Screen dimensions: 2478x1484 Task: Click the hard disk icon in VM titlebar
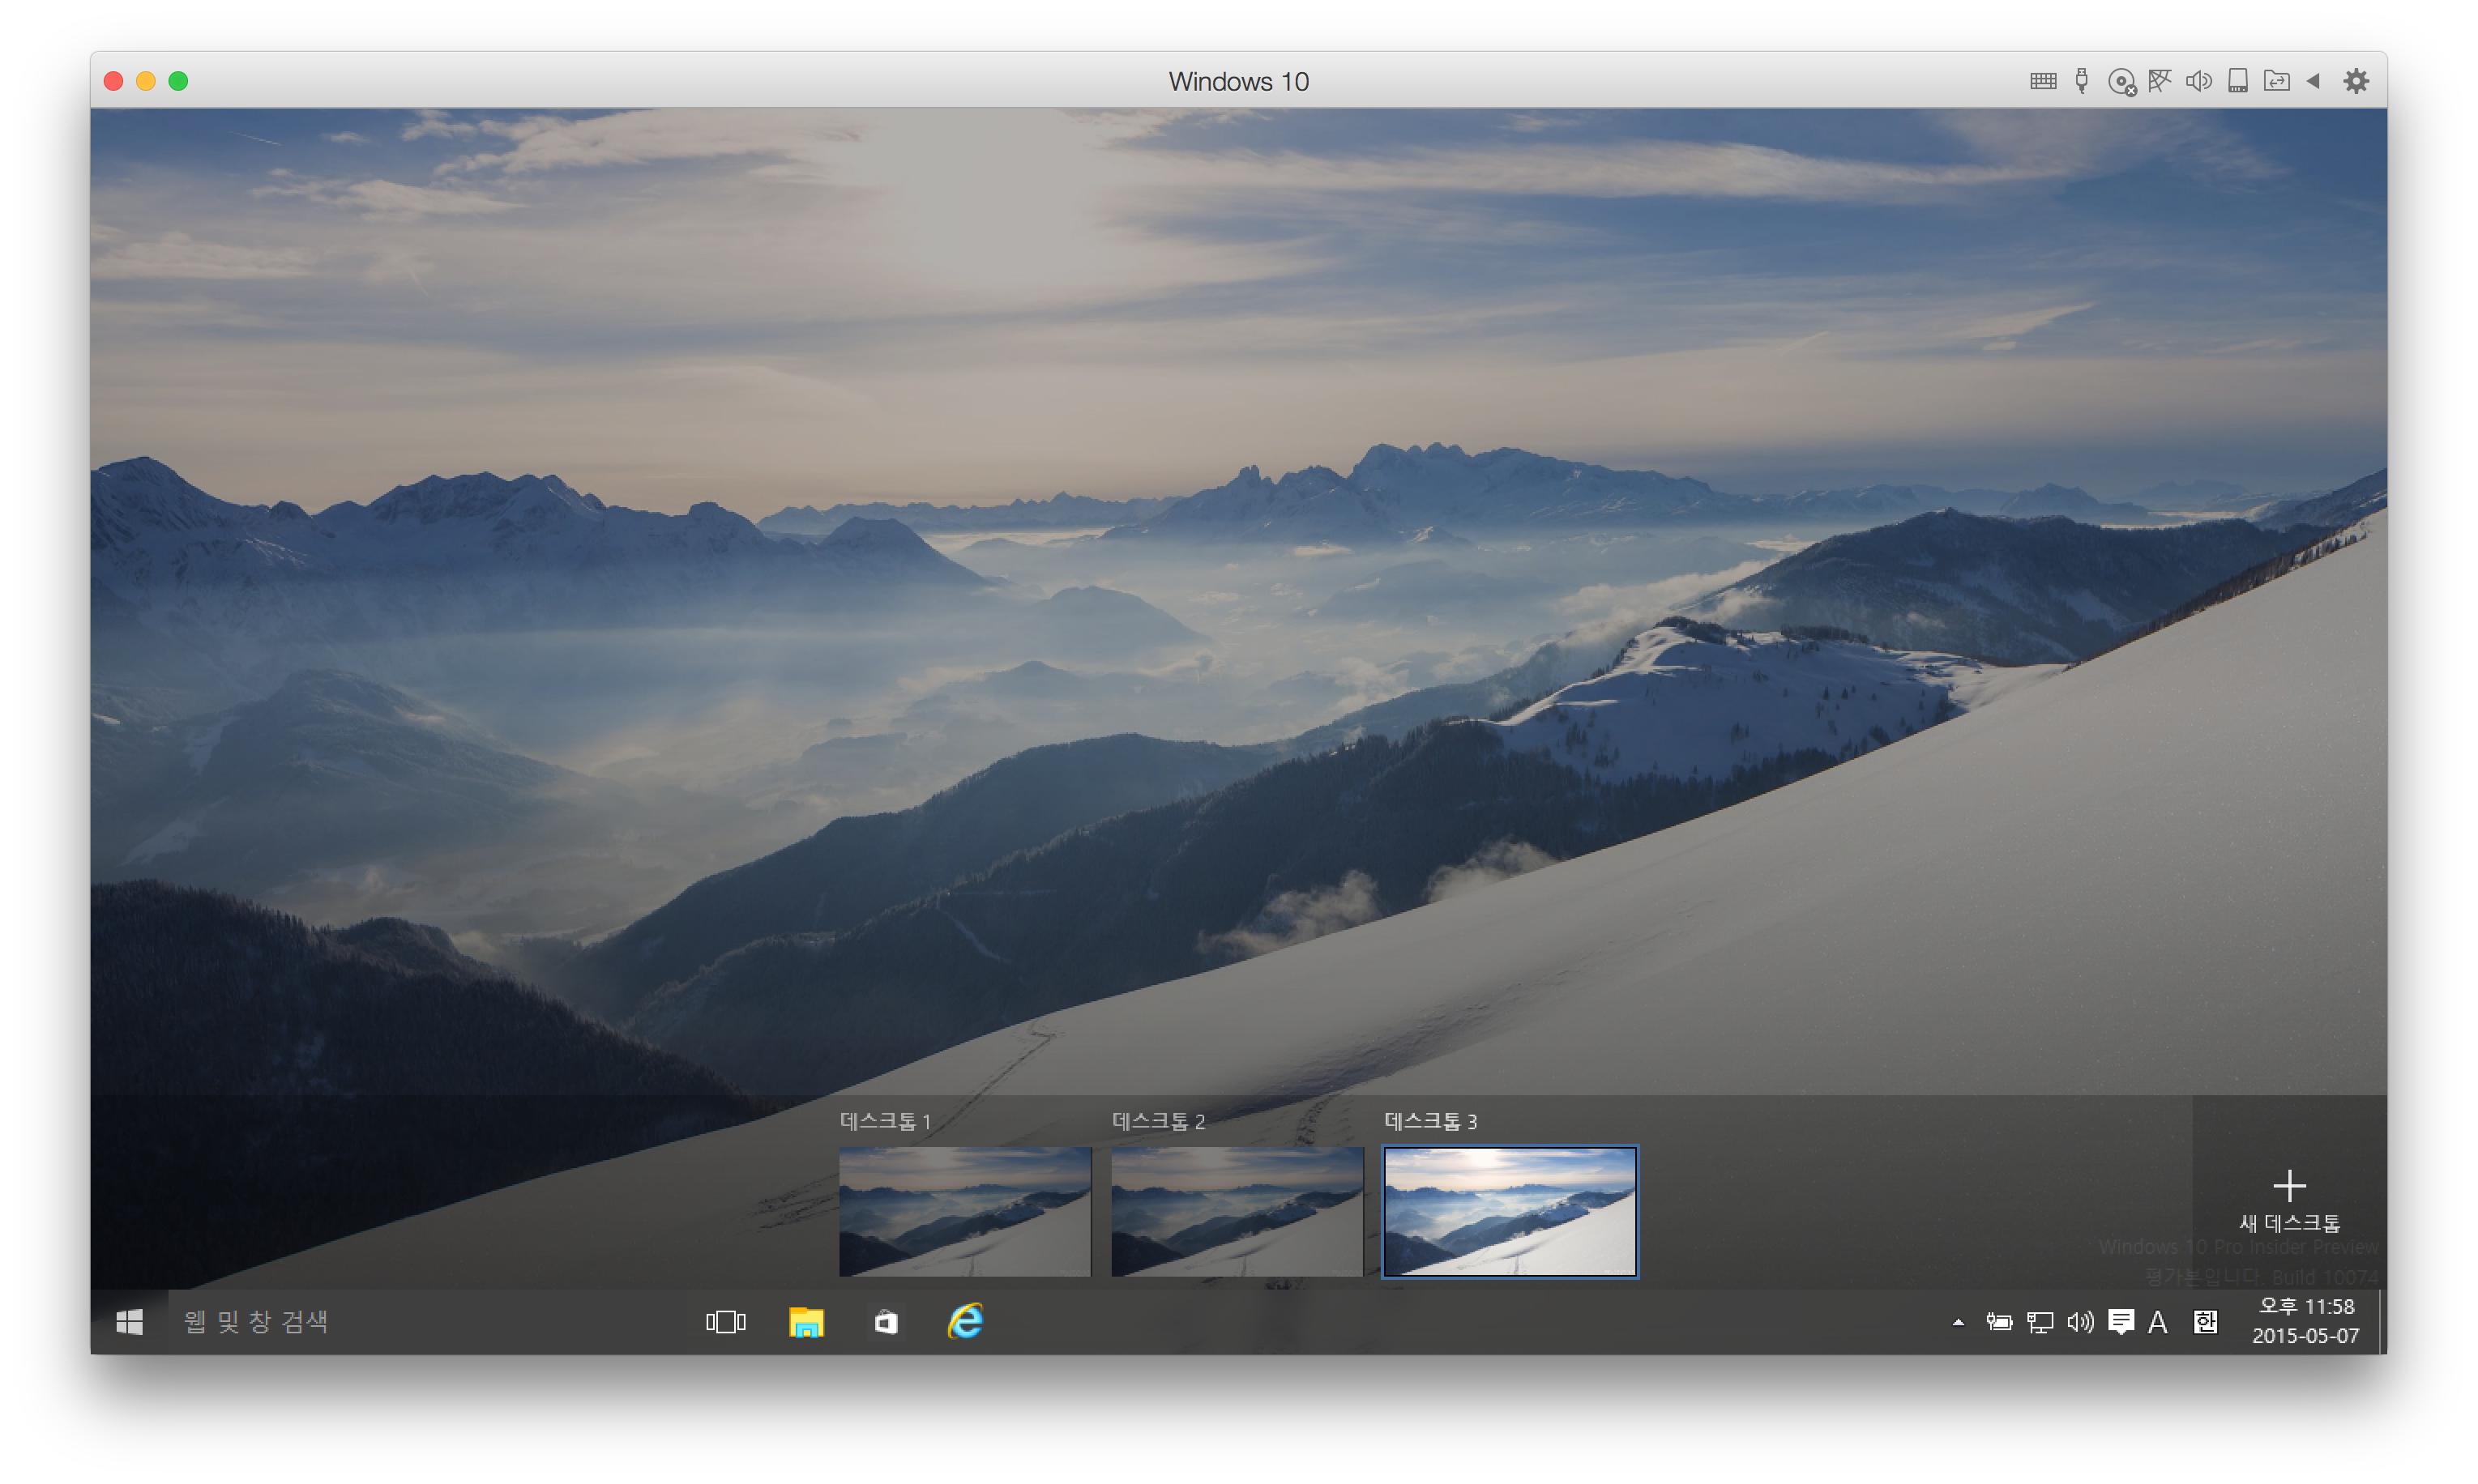2238,81
